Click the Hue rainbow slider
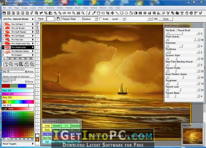206x148 pixels. tap(18, 102)
